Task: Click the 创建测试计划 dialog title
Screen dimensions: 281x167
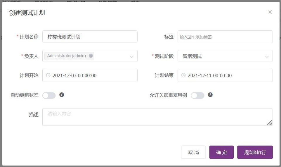Action: 27,13
